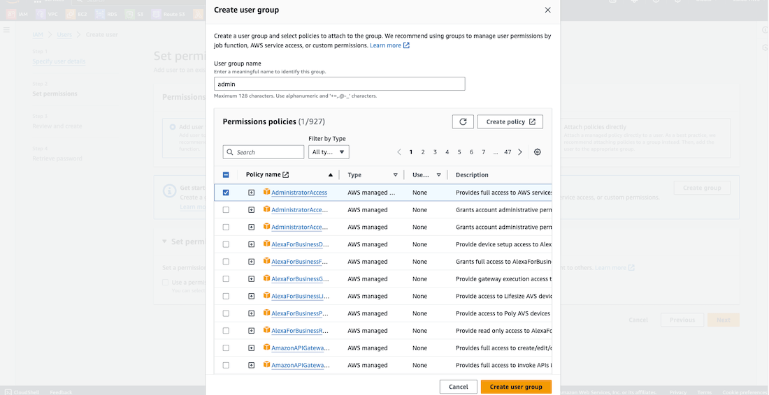The height and width of the screenshot is (395, 769).
Task: Click the orange AdministratorAccess policy icon
Action: coord(266,192)
